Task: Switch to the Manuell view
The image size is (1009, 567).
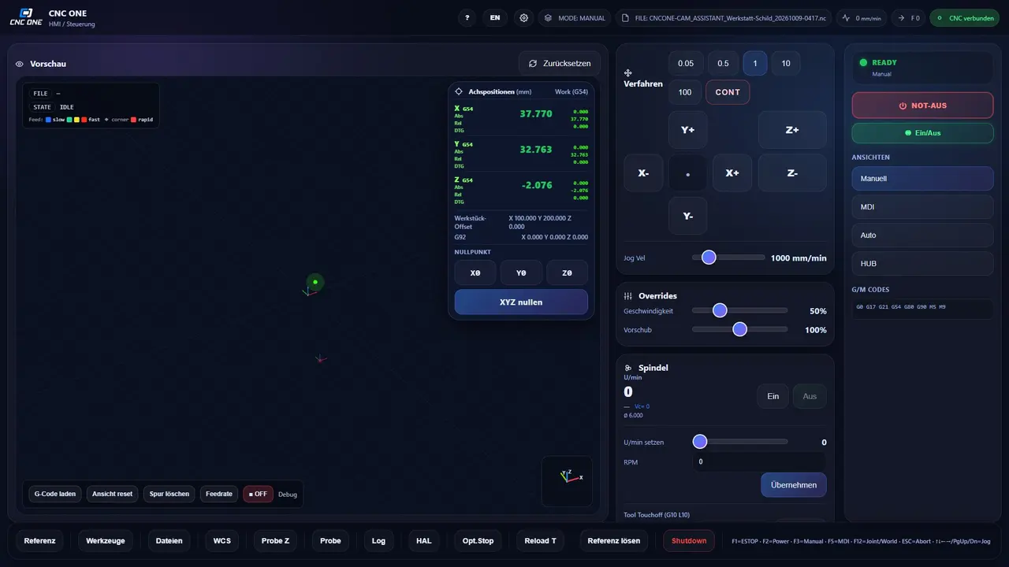Action: pyautogui.click(x=922, y=179)
